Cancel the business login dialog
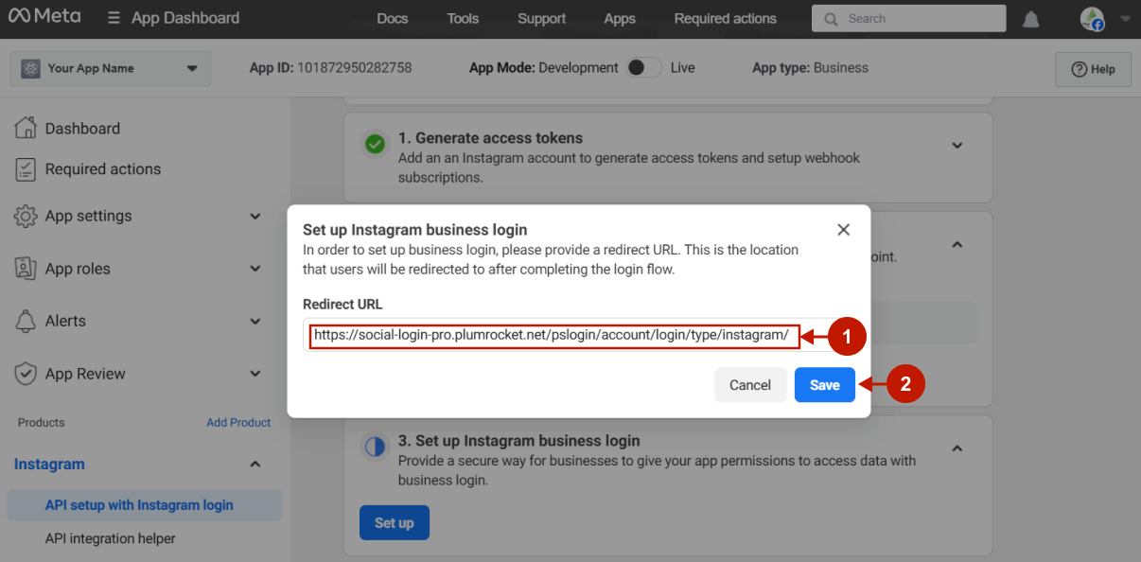This screenshot has height=562, width=1141. pos(750,385)
